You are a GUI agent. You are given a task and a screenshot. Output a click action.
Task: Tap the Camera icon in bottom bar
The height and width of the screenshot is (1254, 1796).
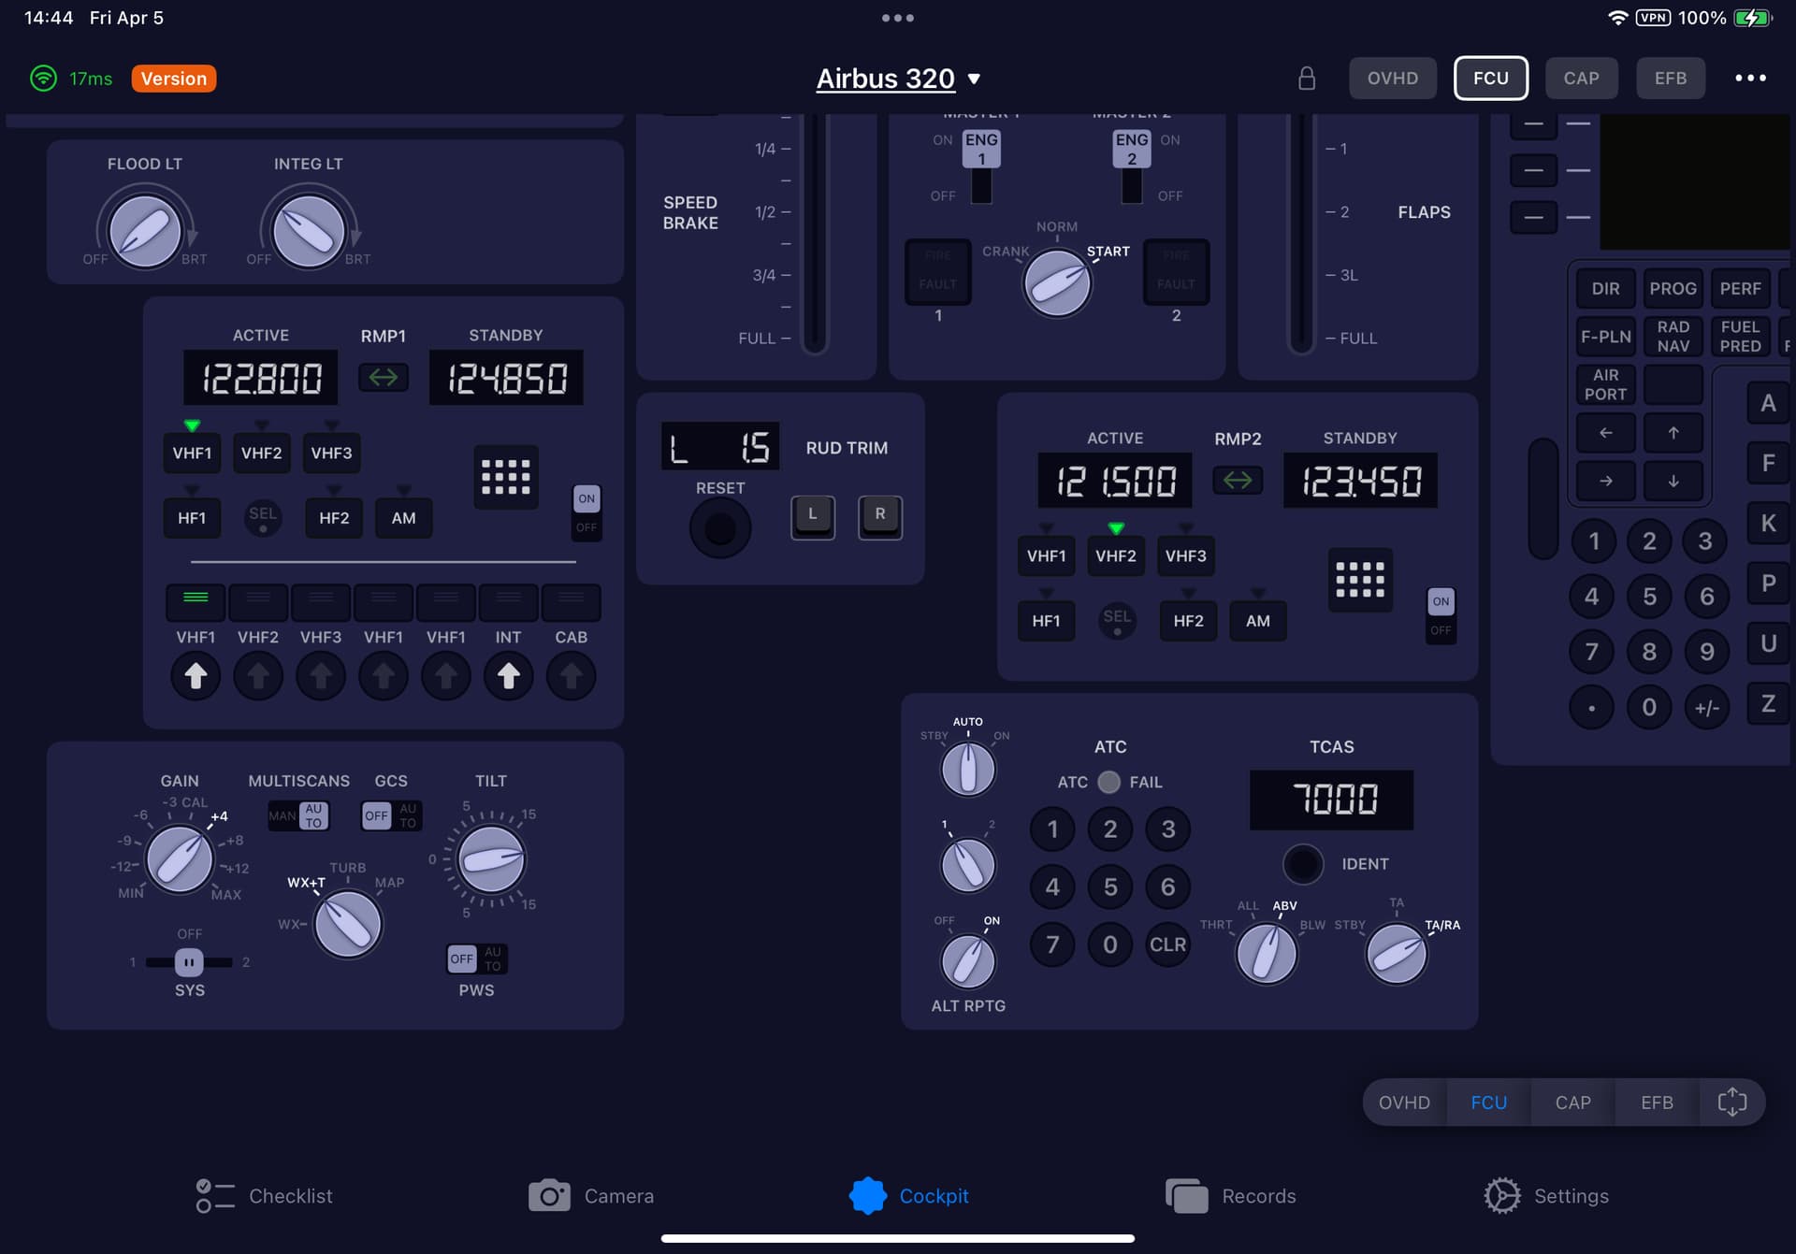[x=549, y=1195]
